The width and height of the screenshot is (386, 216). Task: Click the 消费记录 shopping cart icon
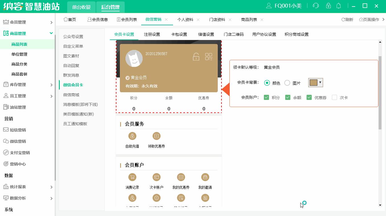[x=132, y=177]
